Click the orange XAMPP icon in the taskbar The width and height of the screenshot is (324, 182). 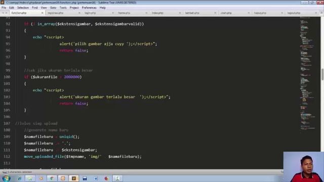pyautogui.click(x=63, y=178)
